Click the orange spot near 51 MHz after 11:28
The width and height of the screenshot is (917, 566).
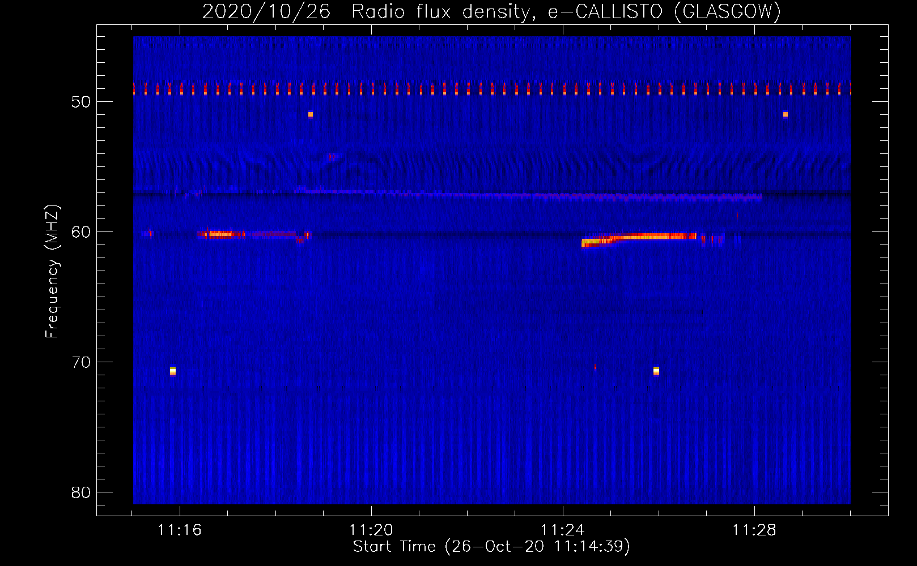(x=786, y=114)
